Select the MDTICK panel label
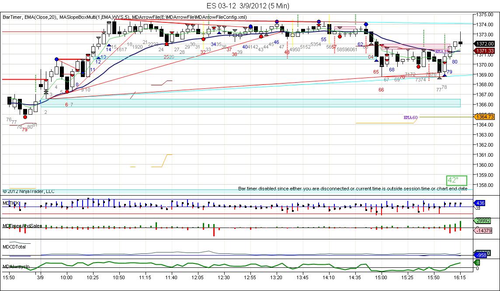The image size is (500, 291). point(11,203)
